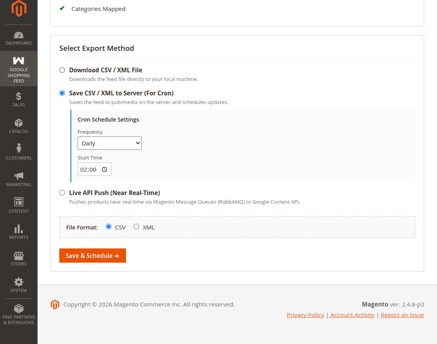Click the Start Time label
The width and height of the screenshot is (437, 344).
[x=90, y=158]
